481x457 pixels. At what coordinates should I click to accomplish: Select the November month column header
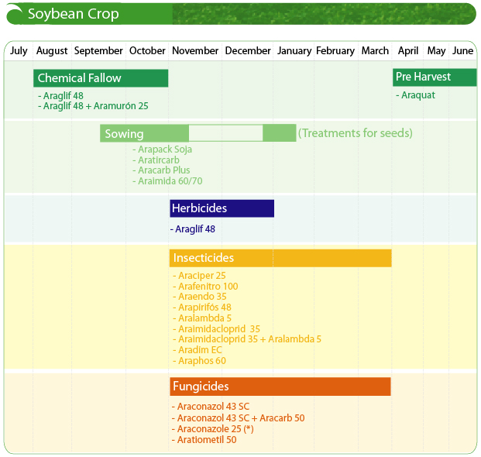coord(195,50)
